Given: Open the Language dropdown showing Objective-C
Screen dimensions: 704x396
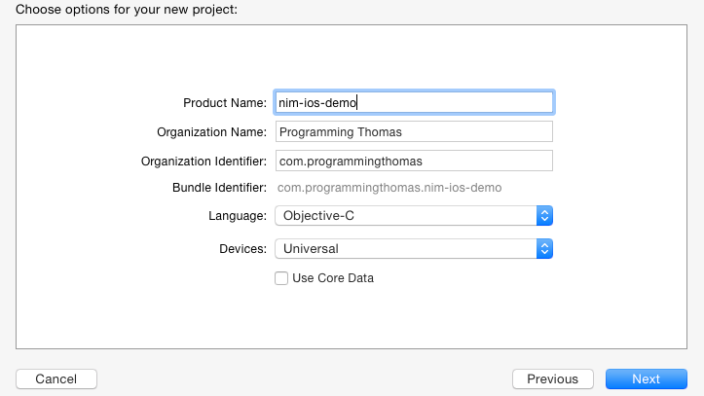Looking at the screenshot, I should [x=414, y=216].
